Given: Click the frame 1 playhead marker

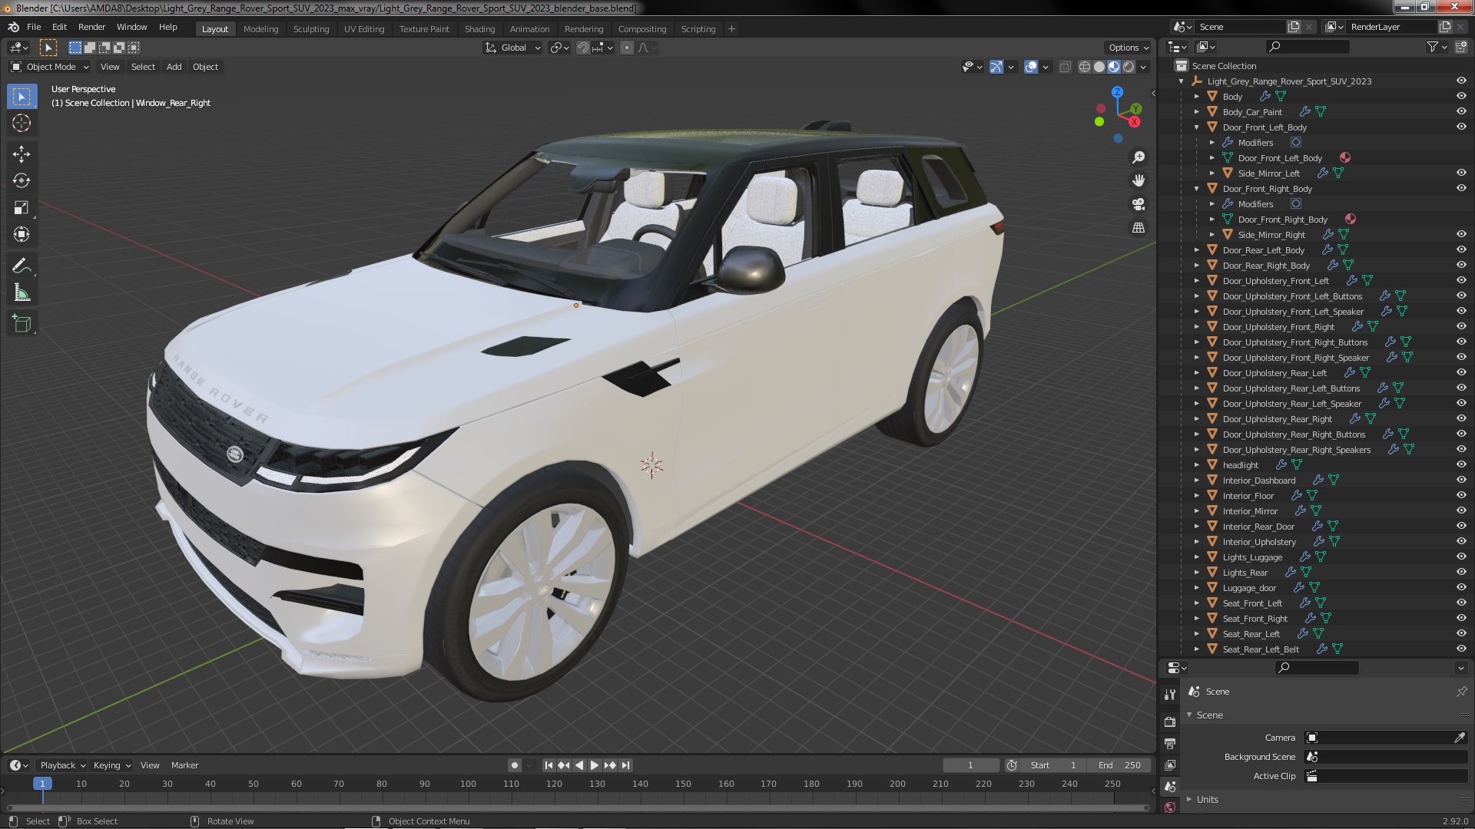Looking at the screenshot, I should tap(42, 784).
